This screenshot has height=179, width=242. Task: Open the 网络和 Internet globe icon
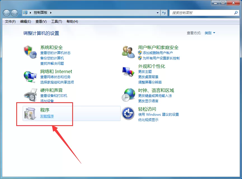click(x=30, y=77)
